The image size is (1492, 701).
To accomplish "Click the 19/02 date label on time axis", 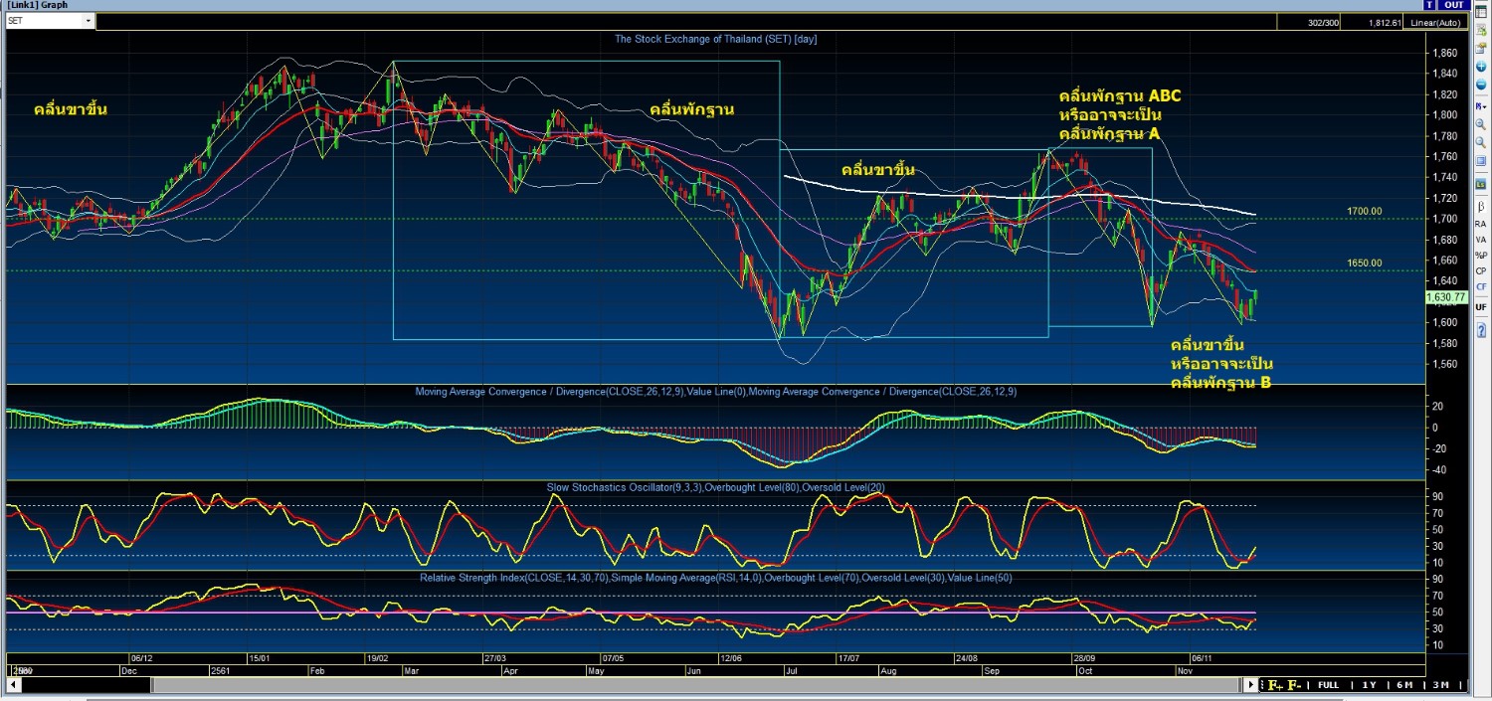I will (378, 658).
